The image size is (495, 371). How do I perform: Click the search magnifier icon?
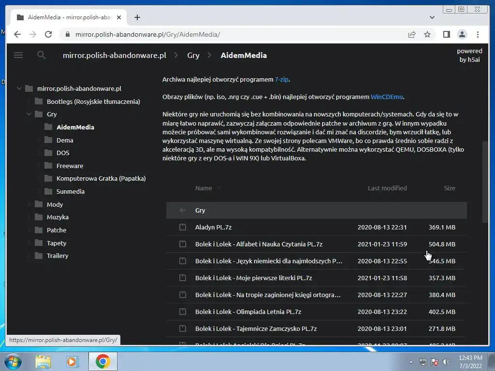click(x=42, y=55)
